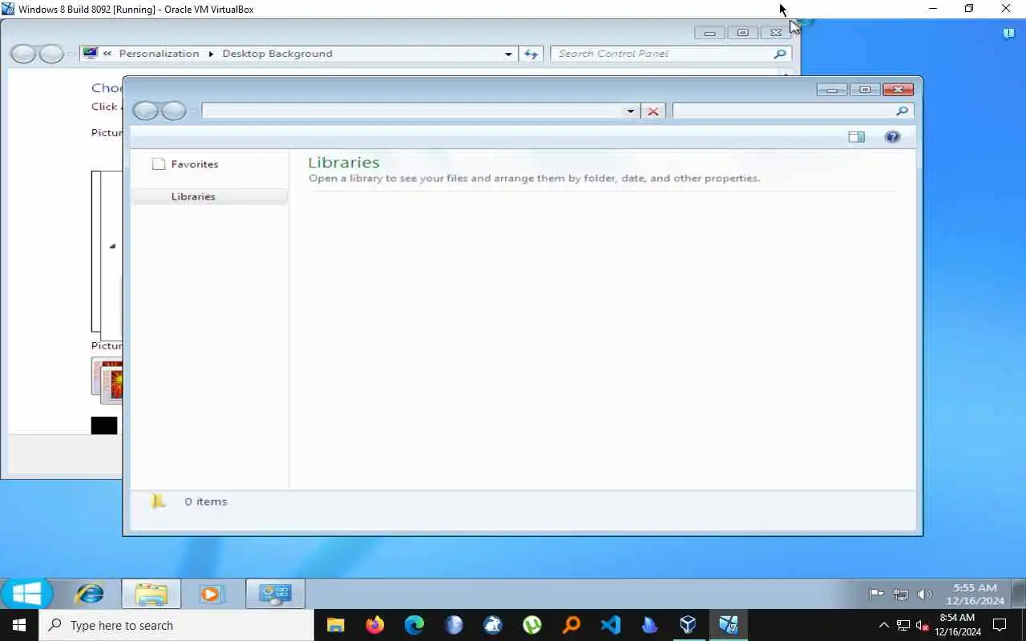Open File Explorer on host taskbar
Viewport: 1026px width, 641px height.
tap(335, 625)
